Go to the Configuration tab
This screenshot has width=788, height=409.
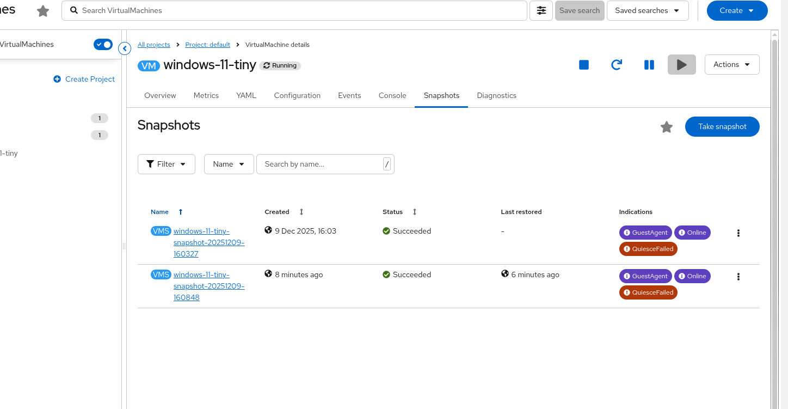tap(297, 95)
